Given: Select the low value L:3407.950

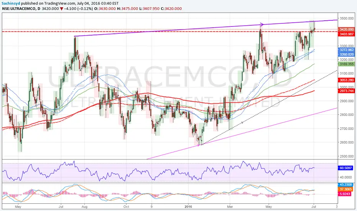Looking at the screenshot, I should (149, 9).
